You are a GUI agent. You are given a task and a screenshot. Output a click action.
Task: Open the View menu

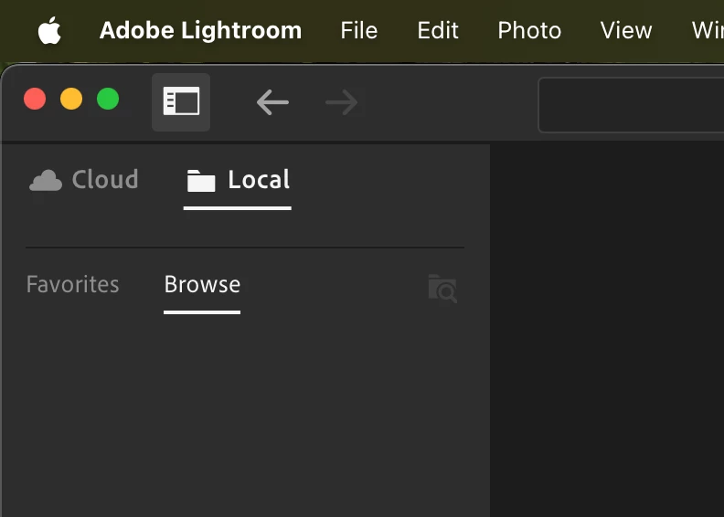tap(625, 30)
